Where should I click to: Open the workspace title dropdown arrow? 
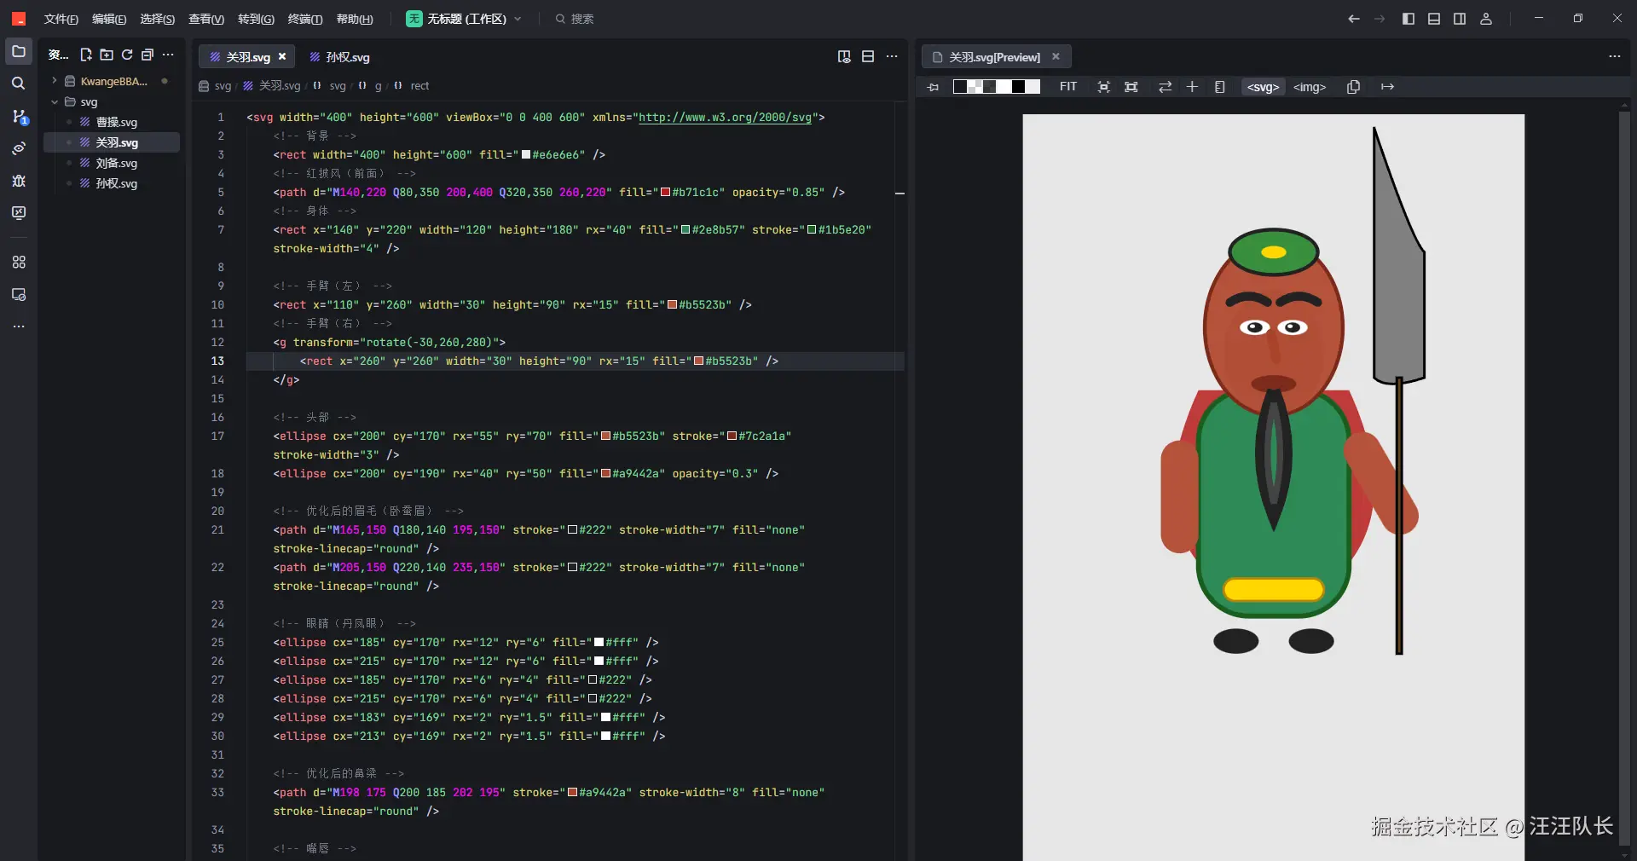click(518, 19)
